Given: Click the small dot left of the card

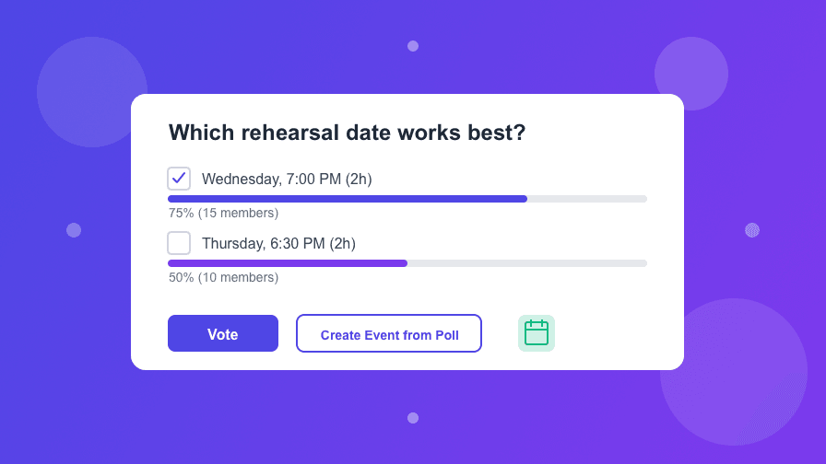Looking at the screenshot, I should 74,230.
